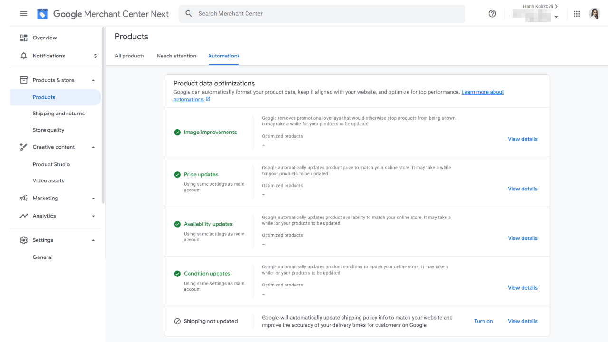Image resolution: width=608 pixels, height=342 pixels.
Task: Click the Notifications bell icon
Action: pyautogui.click(x=24, y=56)
